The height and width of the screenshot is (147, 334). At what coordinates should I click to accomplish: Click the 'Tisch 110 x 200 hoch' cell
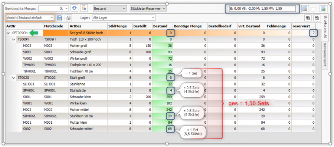click(x=88, y=39)
